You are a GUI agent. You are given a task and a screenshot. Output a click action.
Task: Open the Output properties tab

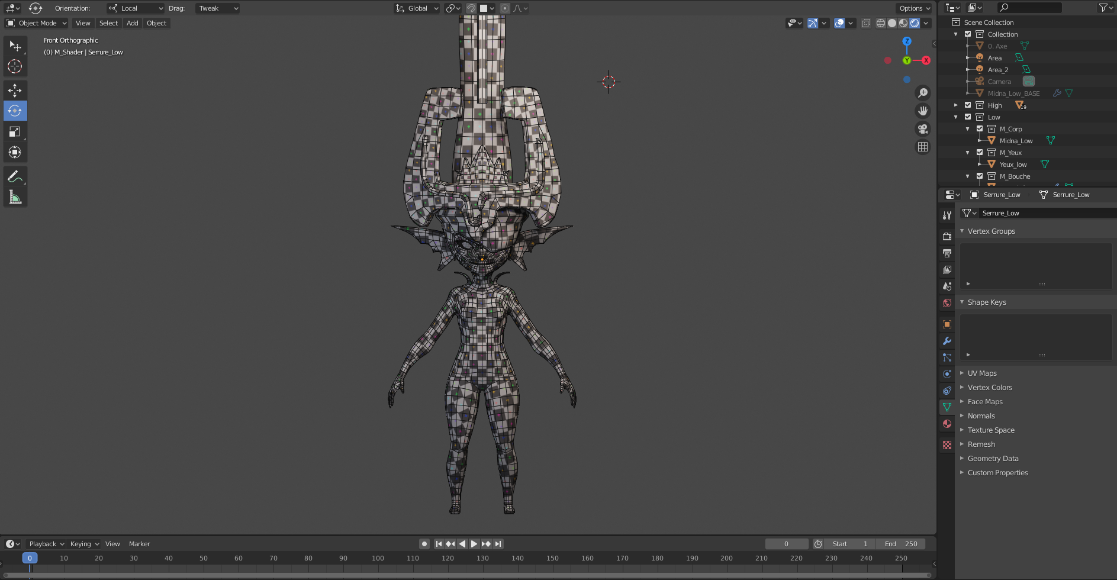947,253
